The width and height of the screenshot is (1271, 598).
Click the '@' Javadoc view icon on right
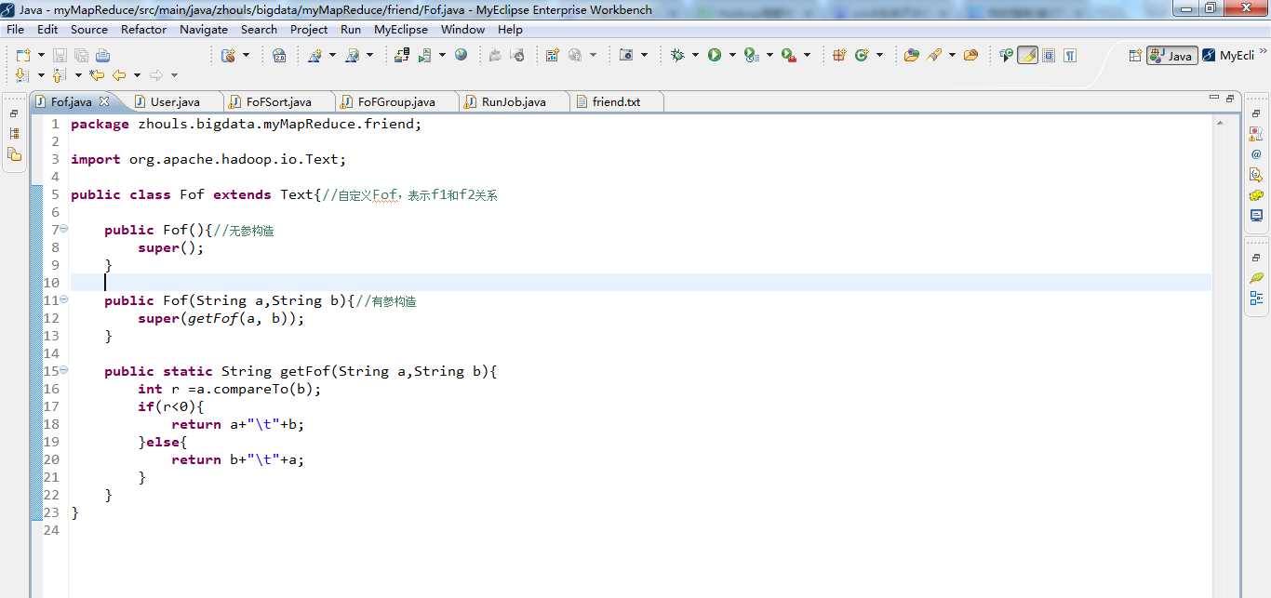(x=1256, y=154)
